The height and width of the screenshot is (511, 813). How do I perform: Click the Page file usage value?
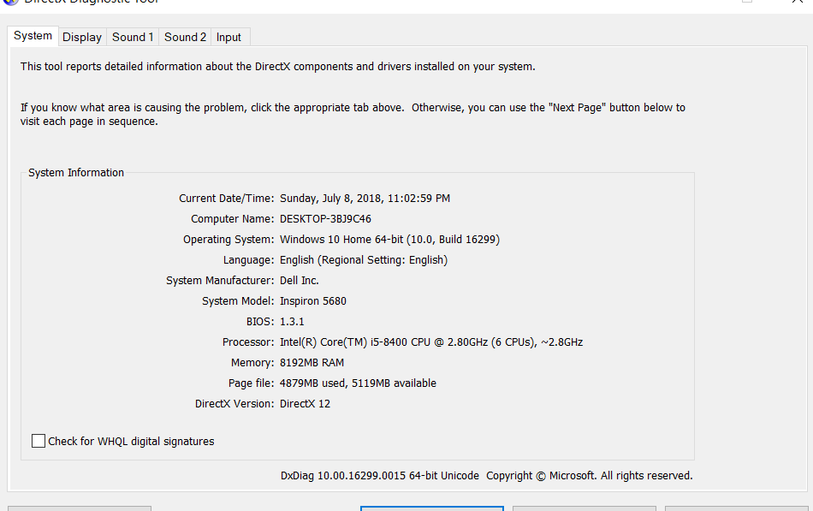(x=358, y=383)
